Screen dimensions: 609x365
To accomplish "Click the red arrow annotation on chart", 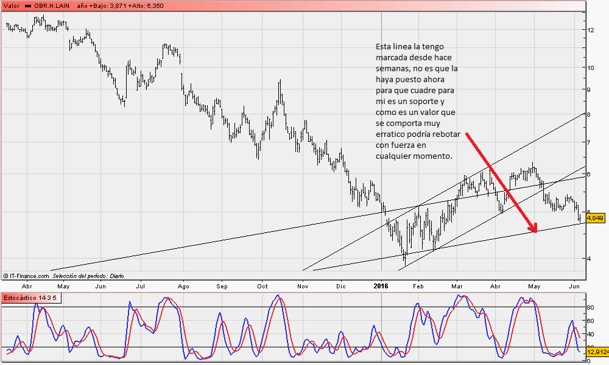I will tap(501, 181).
